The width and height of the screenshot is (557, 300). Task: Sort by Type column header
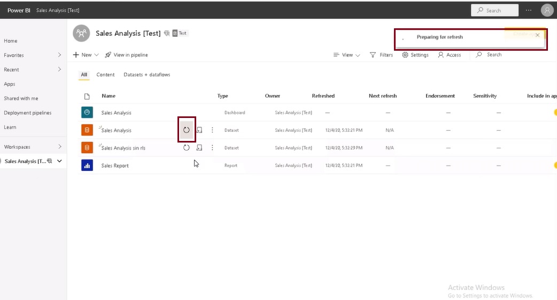tap(223, 96)
